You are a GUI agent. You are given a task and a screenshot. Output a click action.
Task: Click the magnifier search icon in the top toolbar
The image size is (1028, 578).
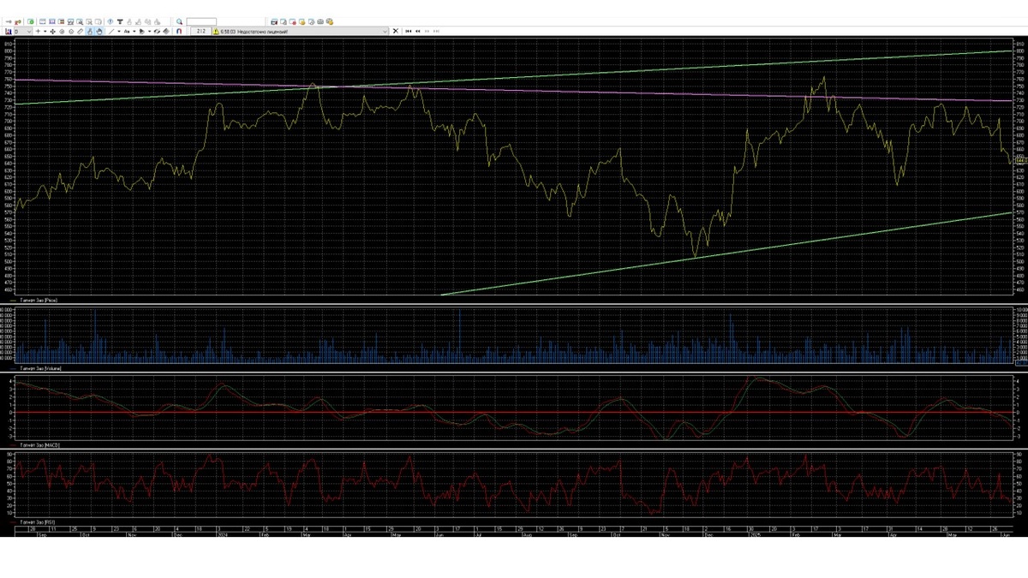coord(179,21)
